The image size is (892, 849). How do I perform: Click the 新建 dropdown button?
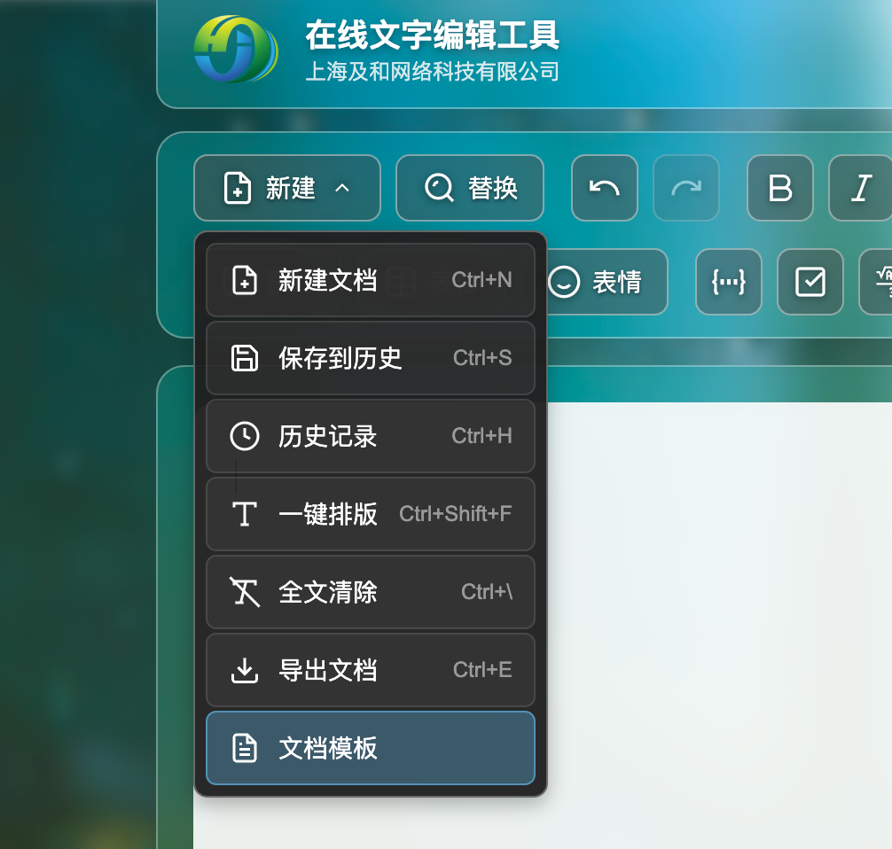(x=287, y=188)
